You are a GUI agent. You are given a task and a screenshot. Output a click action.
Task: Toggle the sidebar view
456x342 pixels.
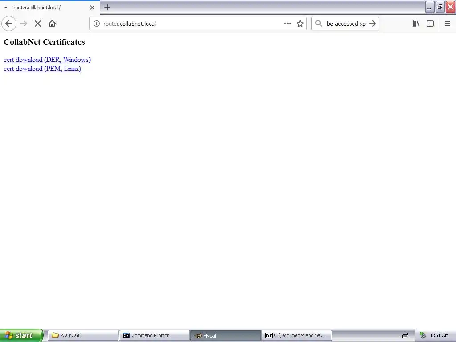[x=430, y=24]
